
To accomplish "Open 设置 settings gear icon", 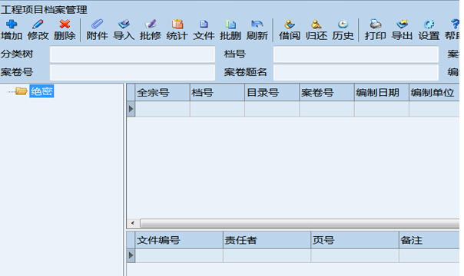I will pos(429,24).
